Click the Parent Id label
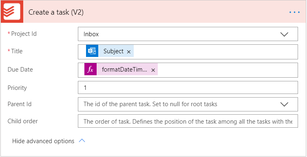Viewport: 307px width, 157px height. click(20, 104)
